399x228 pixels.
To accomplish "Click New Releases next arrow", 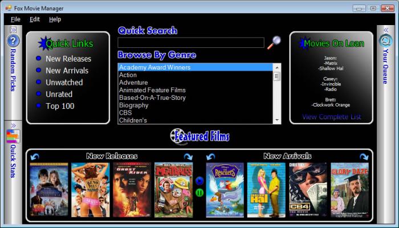I will [188, 157].
